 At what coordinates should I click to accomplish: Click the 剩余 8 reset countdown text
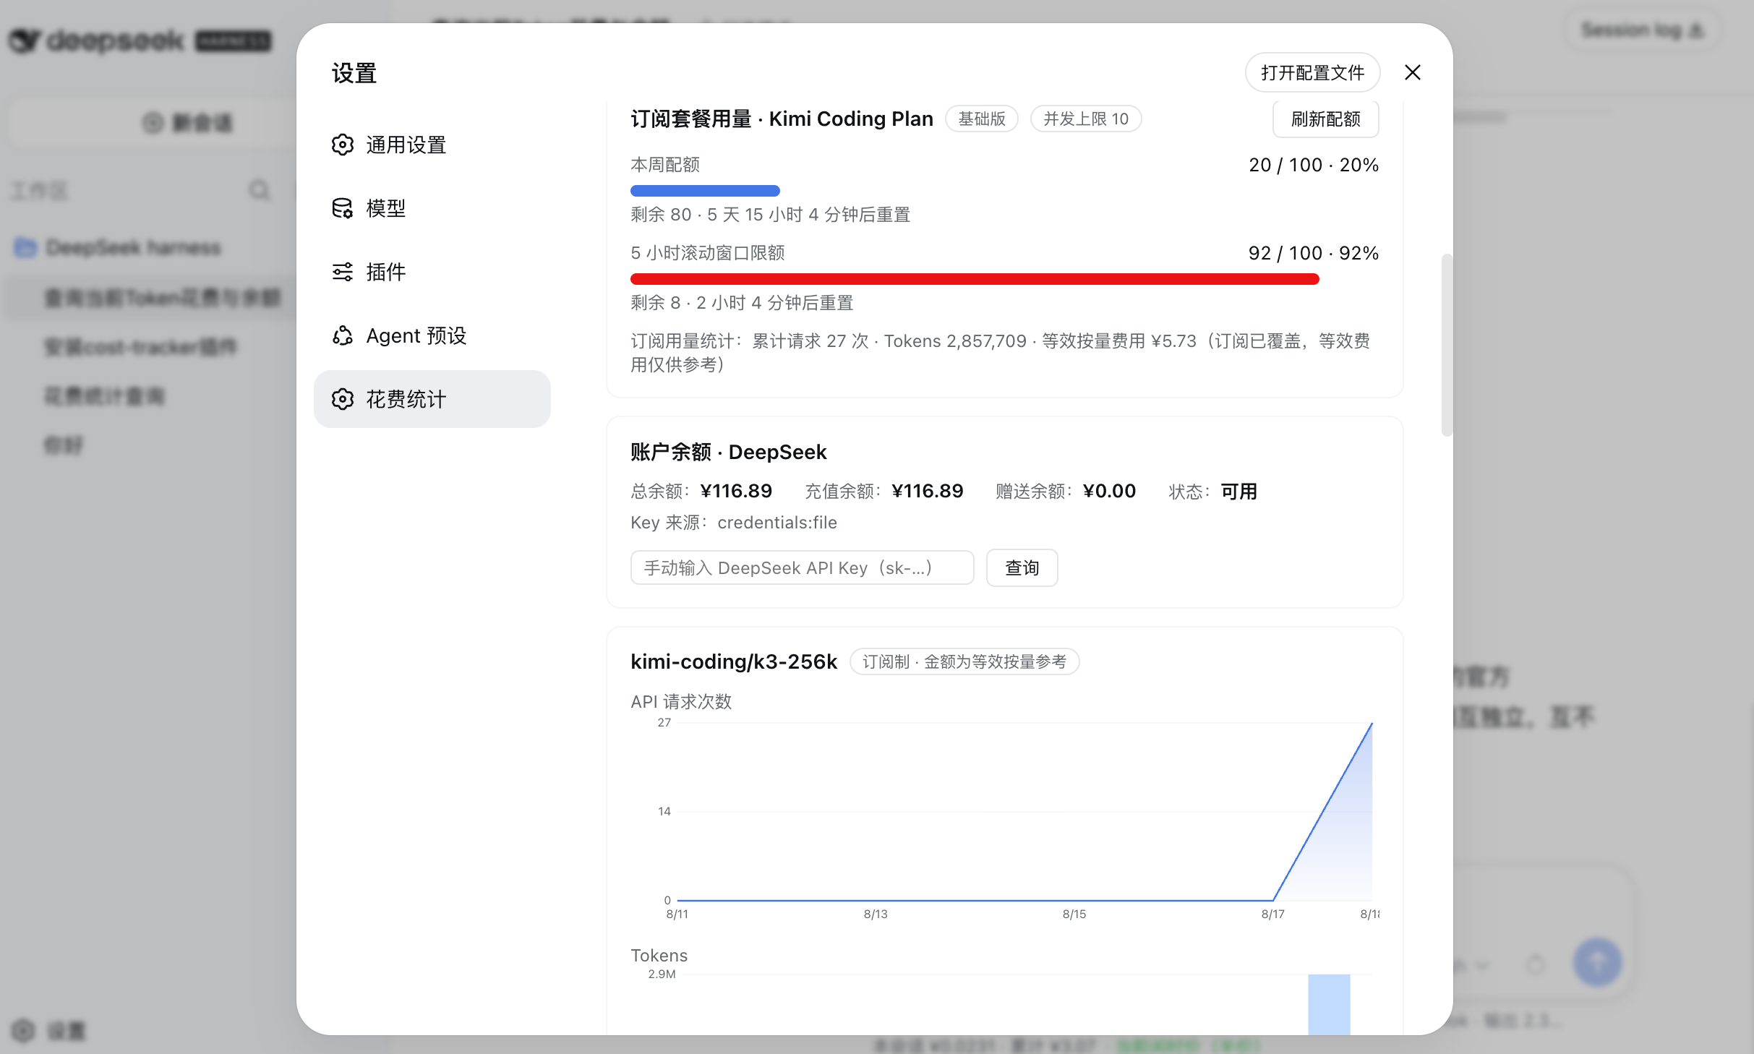pyautogui.click(x=742, y=302)
